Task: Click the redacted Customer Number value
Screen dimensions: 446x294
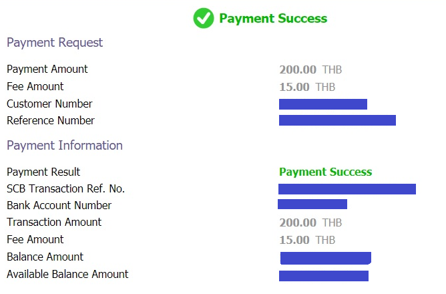Action: click(x=323, y=104)
